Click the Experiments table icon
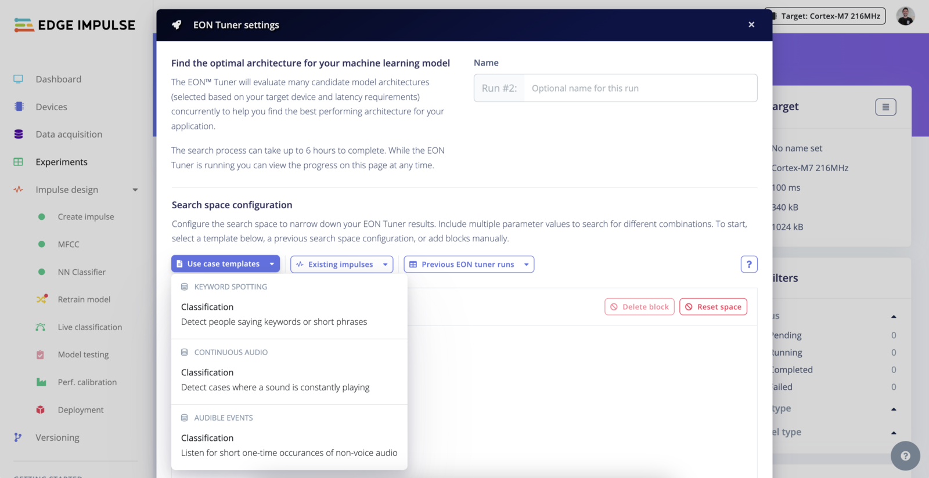 tap(19, 162)
